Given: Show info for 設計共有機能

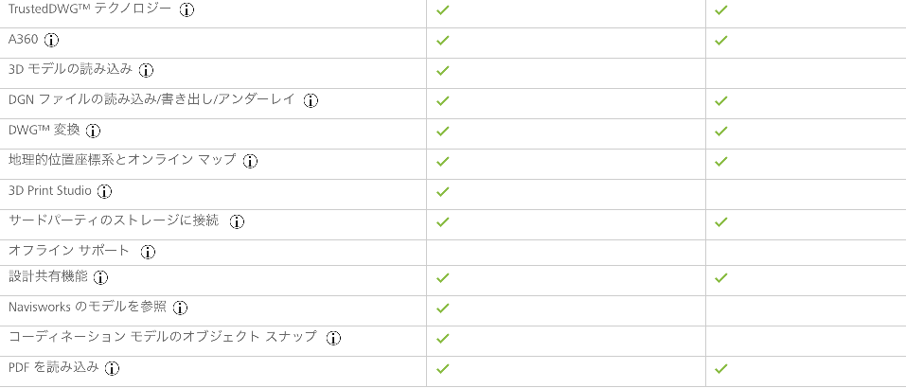Looking at the screenshot, I should [x=101, y=277].
